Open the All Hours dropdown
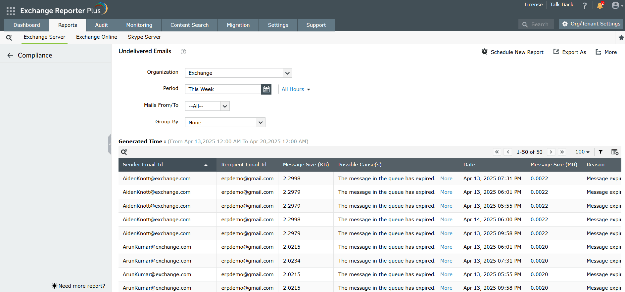 point(296,89)
